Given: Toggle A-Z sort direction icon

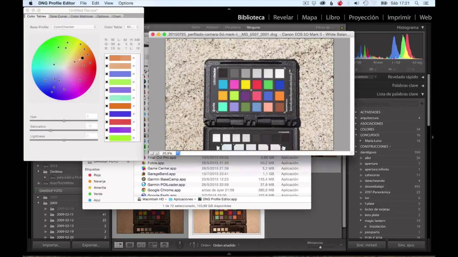Looking at the screenshot, I should tap(193, 245).
